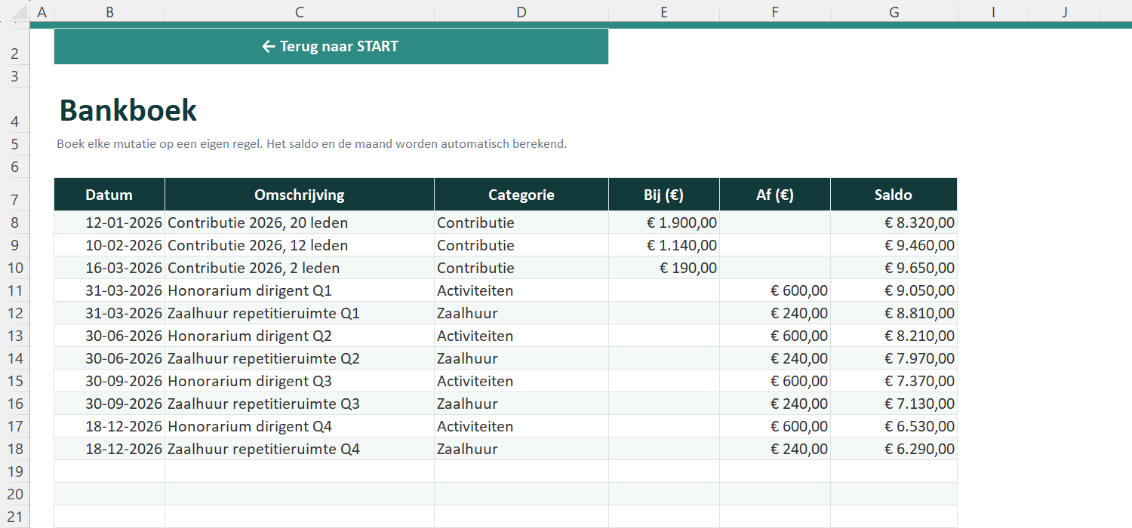
Task: Select amount cell € 190,00
Action: 664,268
